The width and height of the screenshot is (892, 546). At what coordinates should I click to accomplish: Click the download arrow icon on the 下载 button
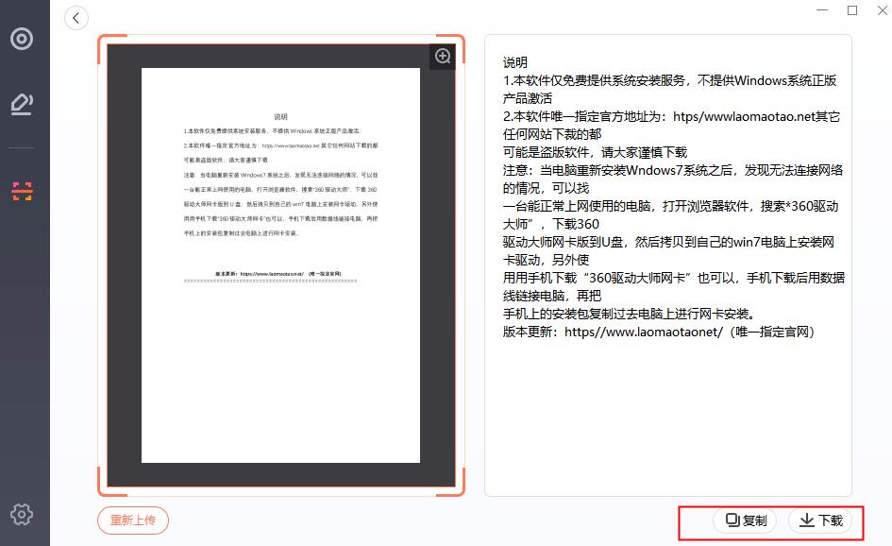point(807,520)
